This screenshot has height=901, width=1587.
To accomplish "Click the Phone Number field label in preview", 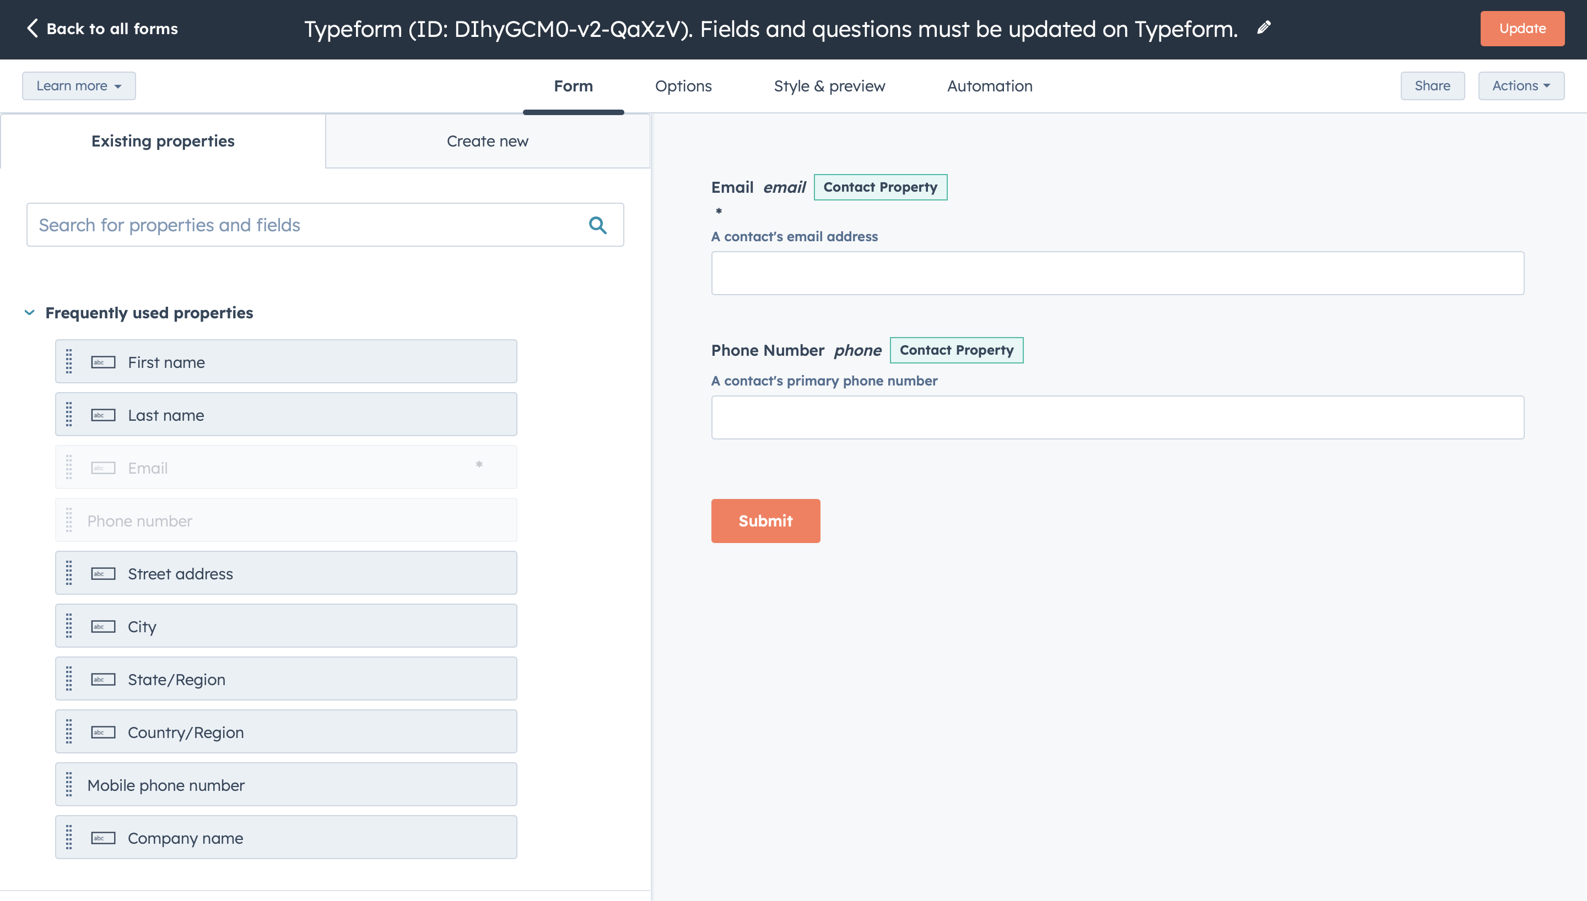I will coord(768,350).
